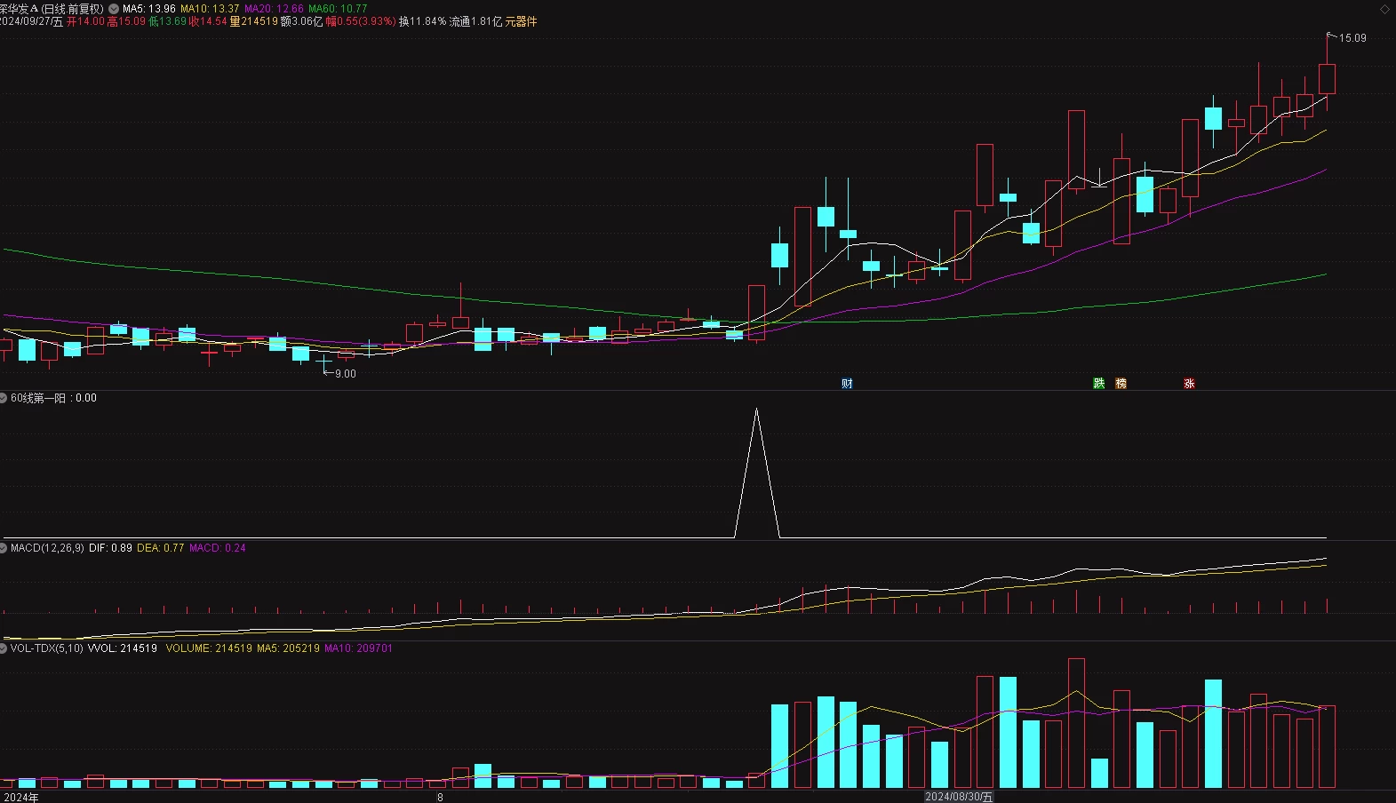The height and width of the screenshot is (803, 1396).
Task: Click the red 涨 event marker
Action: 1189,384
